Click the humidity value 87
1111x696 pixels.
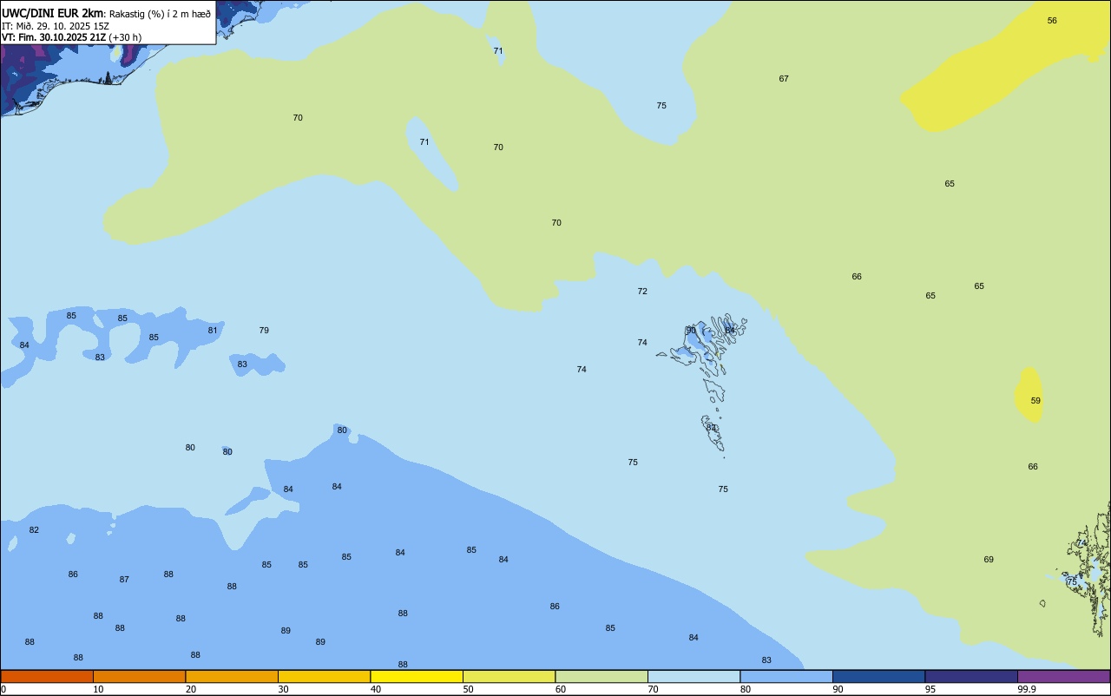pos(124,579)
